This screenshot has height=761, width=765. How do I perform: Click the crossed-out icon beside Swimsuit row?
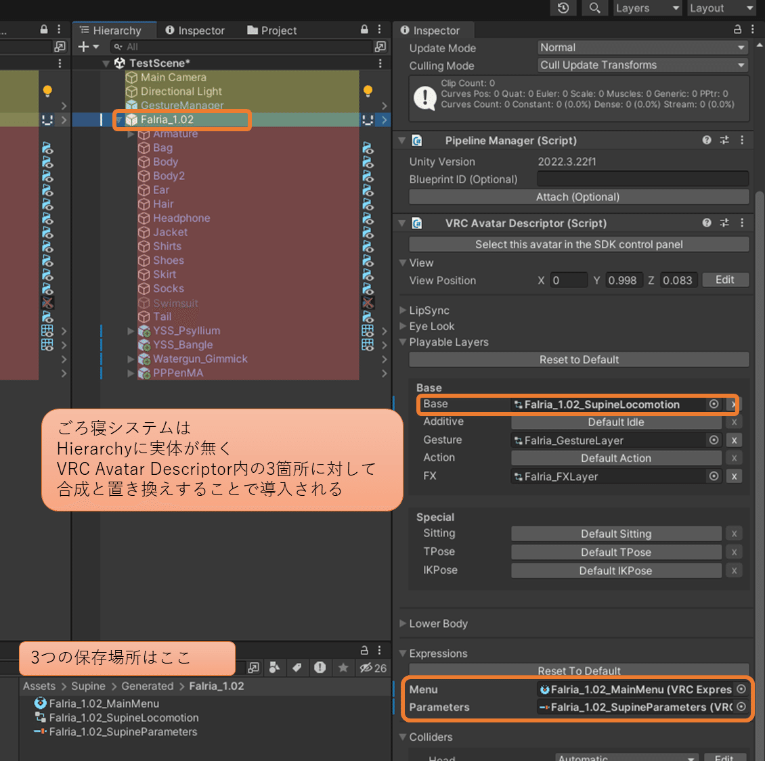[368, 303]
